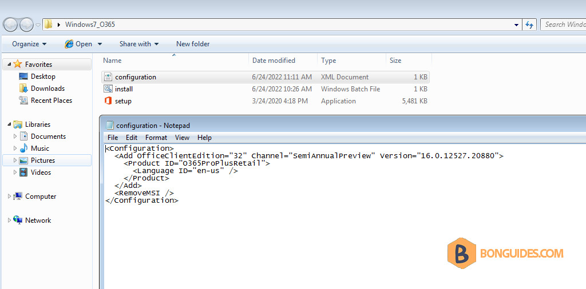586x289 pixels.
Task: Click into the Search box
Action: [563, 25]
